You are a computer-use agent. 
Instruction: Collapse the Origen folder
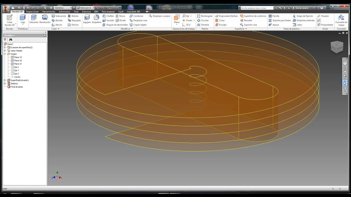pos(5,54)
